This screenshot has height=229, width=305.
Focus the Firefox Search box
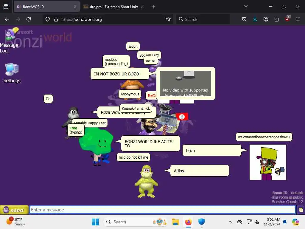click(203, 19)
